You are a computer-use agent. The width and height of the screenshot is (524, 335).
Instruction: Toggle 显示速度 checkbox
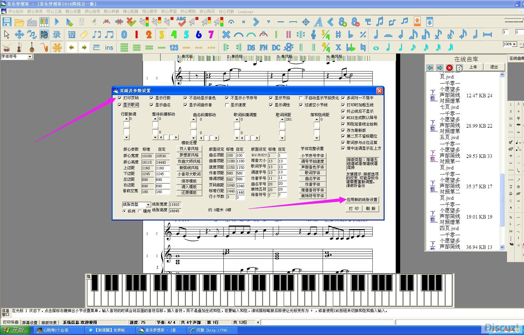point(227,105)
